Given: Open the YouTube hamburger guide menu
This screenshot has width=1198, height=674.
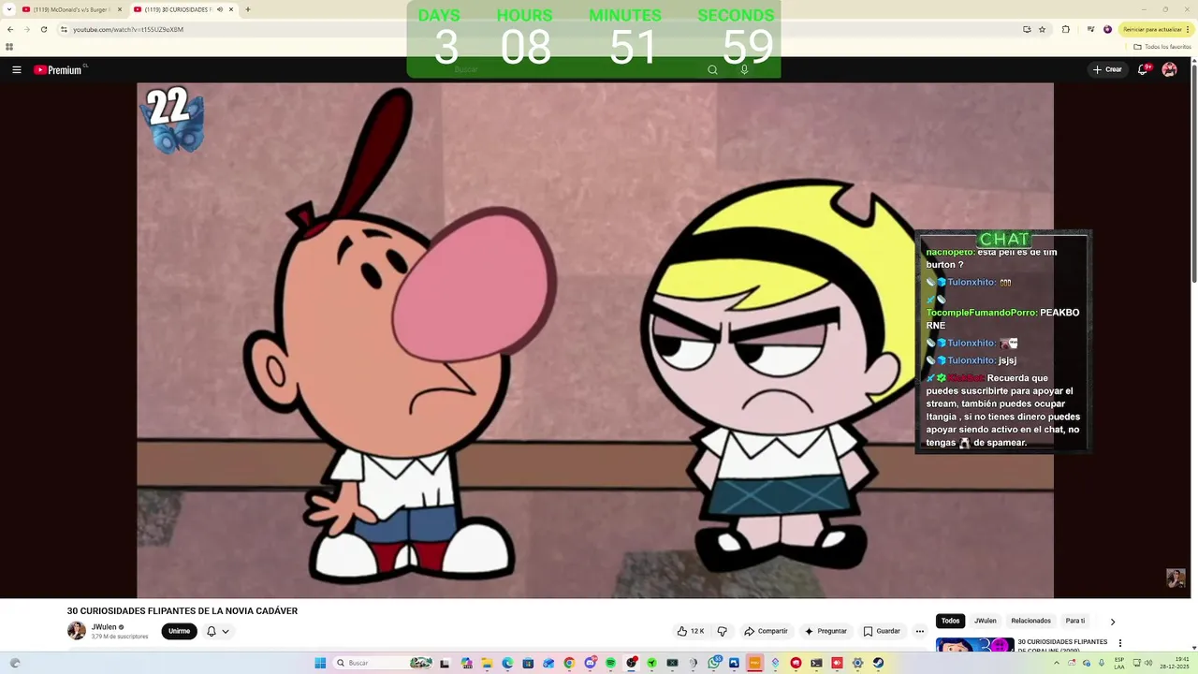Looking at the screenshot, I should (x=16, y=69).
